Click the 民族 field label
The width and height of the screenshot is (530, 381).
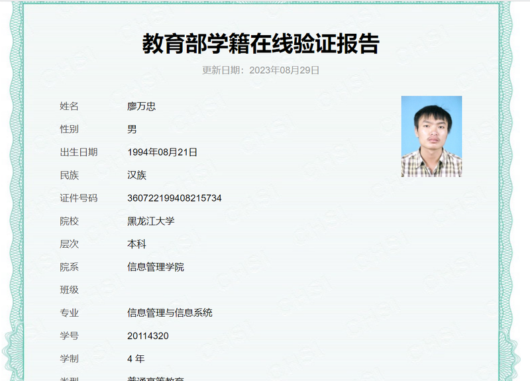(x=70, y=175)
